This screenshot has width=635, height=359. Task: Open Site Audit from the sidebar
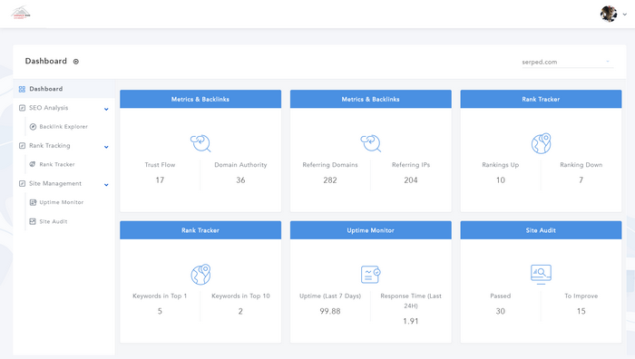(53, 221)
